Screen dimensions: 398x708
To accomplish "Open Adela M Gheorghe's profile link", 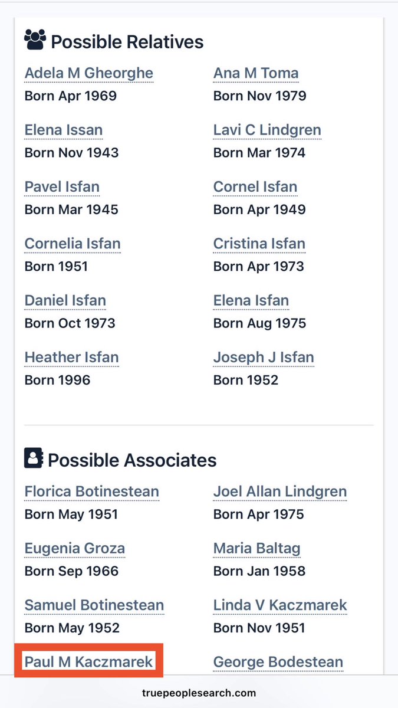I will coord(88,73).
